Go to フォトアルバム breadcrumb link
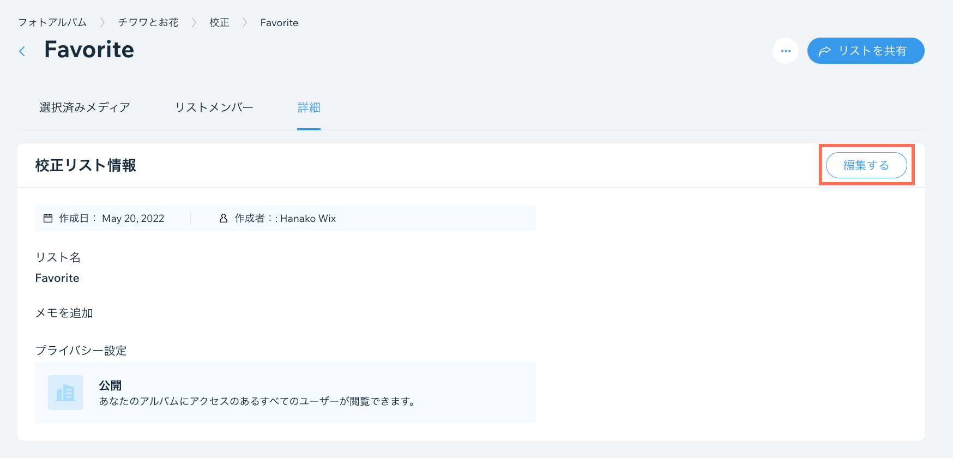Viewport: 953px width, 458px height. coord(52,22)
